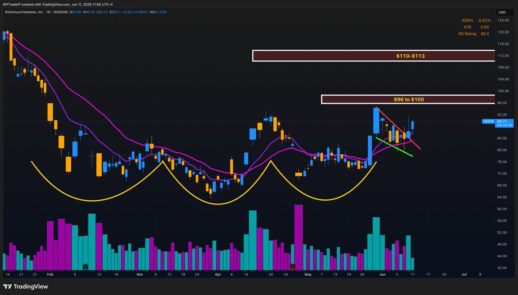
Task: Click the Feb label on time axis
Action: (x=49, y=274)
